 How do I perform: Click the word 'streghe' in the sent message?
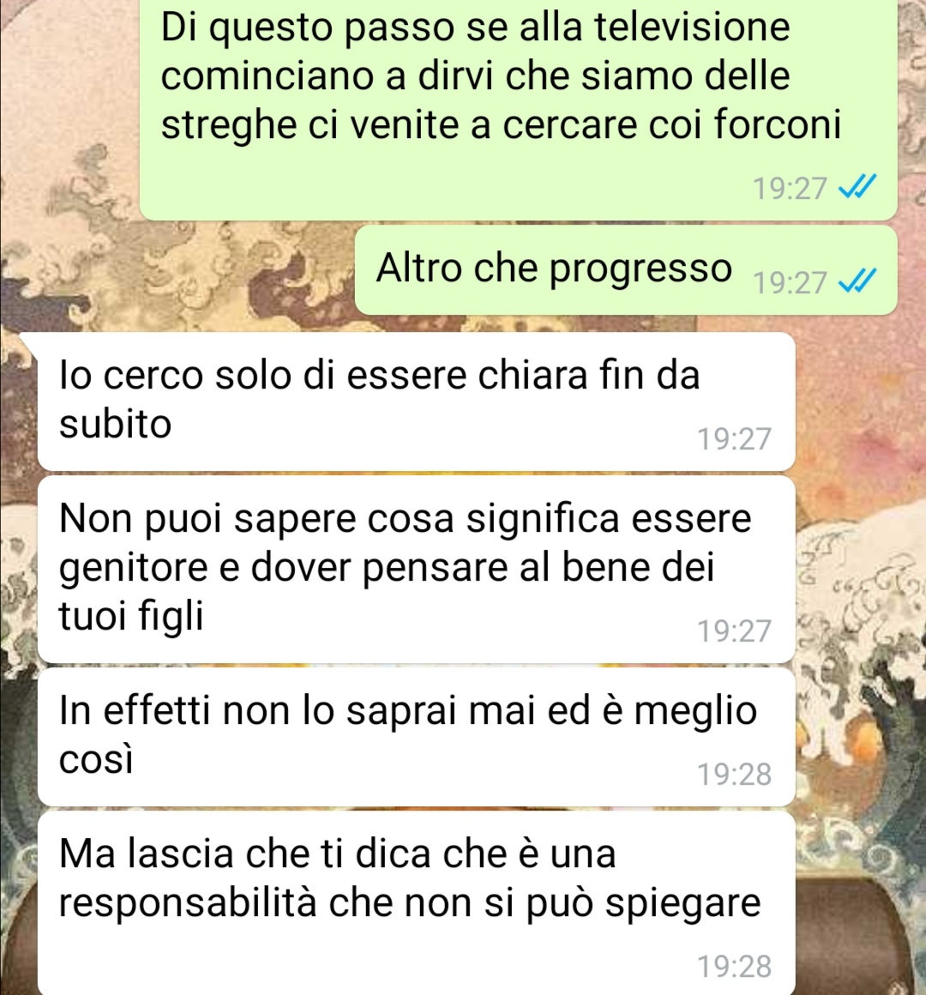228,125
